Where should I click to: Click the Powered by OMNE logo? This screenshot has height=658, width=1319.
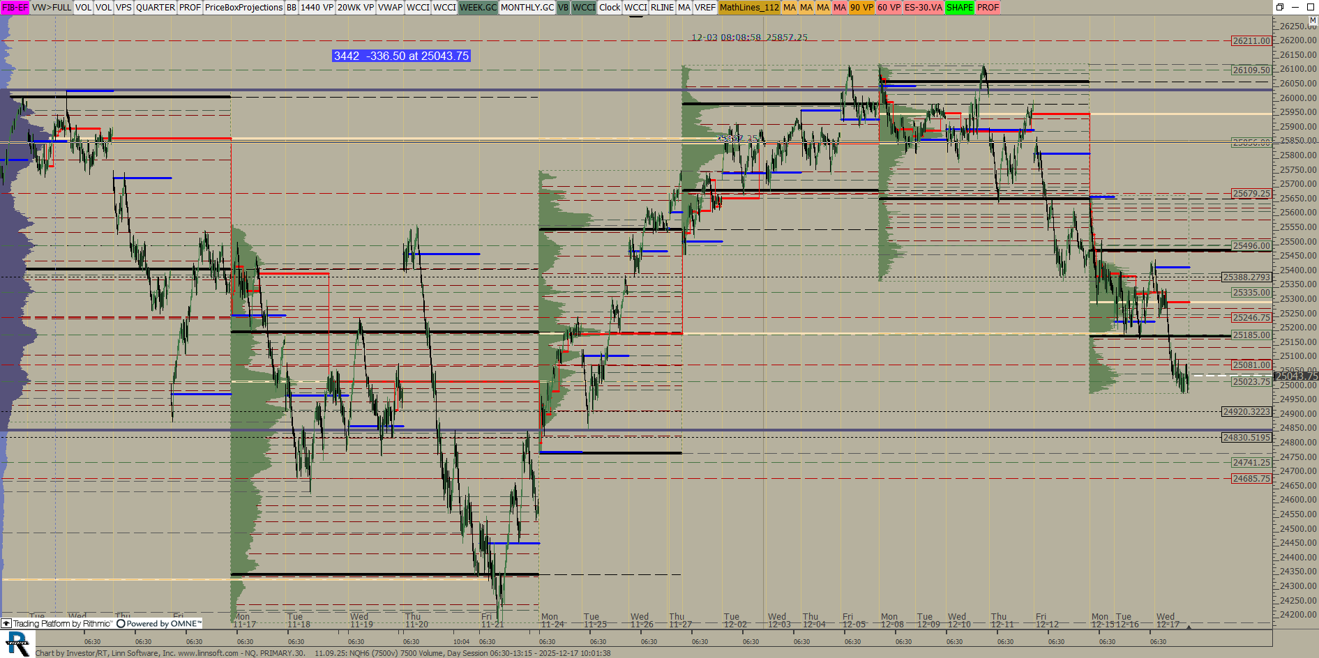[x=159, y=624]
